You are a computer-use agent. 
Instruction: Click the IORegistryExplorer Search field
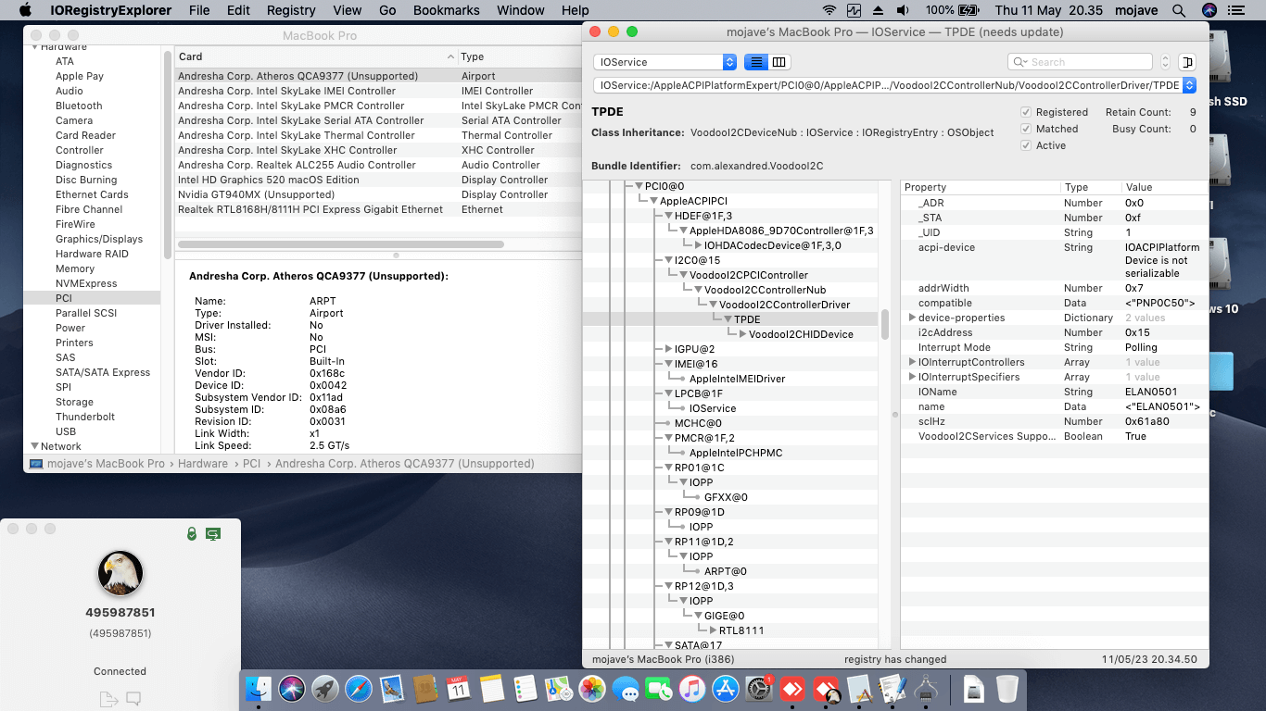pos(1081,62)
